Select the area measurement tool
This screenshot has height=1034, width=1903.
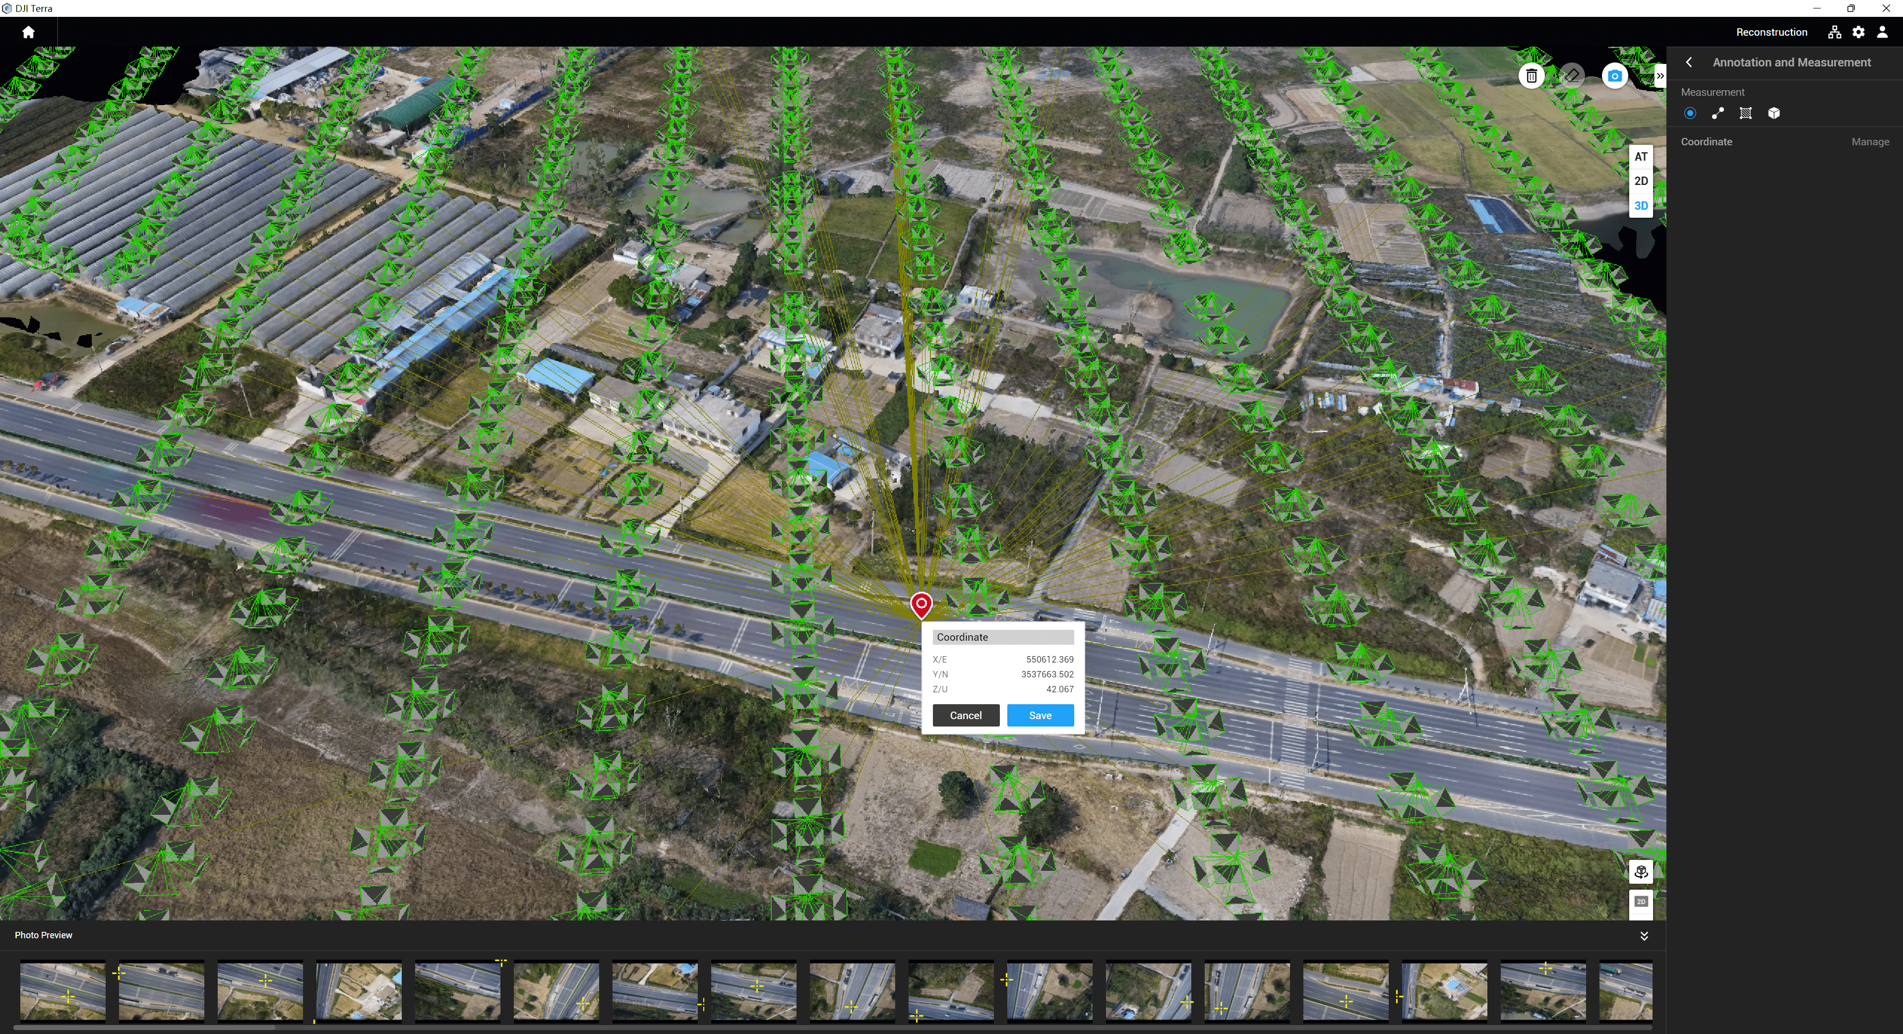coord(1746,113)
